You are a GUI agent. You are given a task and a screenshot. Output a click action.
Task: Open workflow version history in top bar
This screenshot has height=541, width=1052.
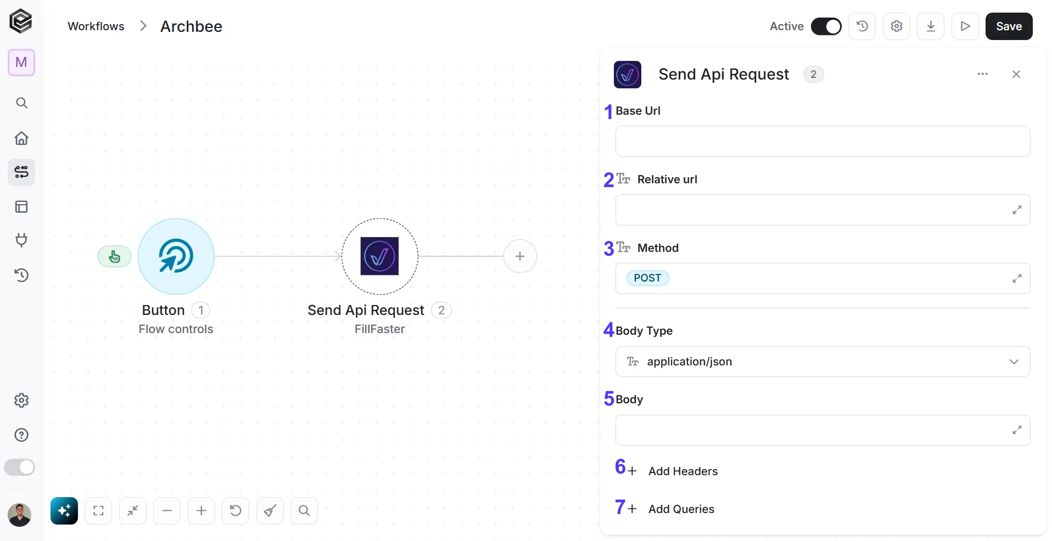point(862,26)
